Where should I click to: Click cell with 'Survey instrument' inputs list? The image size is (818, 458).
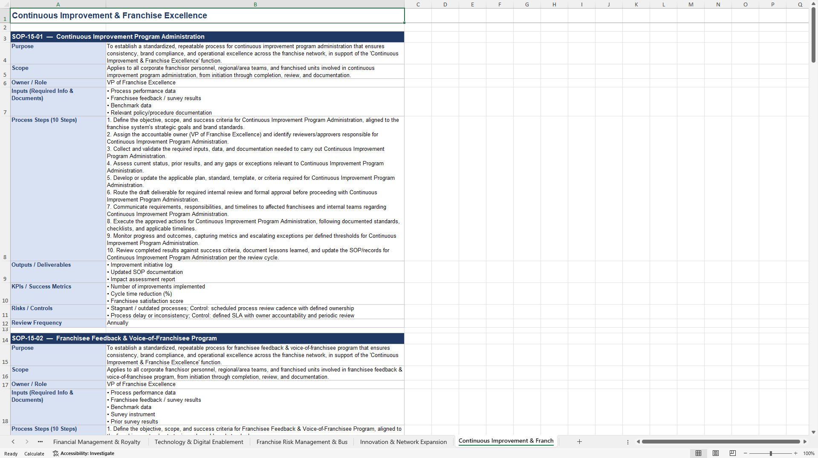tap(255, 407)
